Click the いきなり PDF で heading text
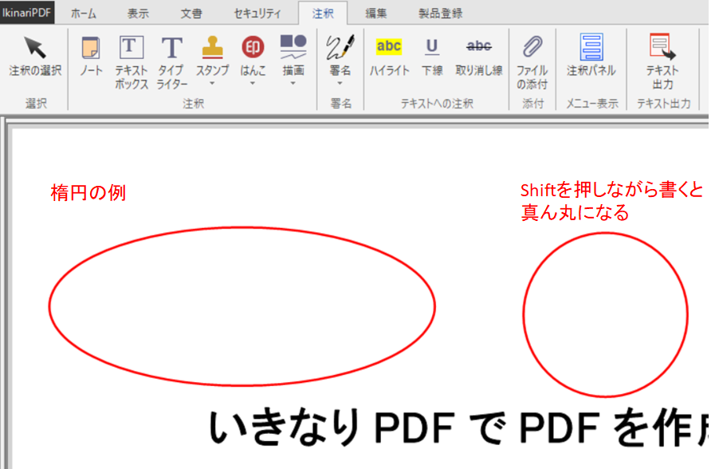715x469 pixels. coord(357,428)
